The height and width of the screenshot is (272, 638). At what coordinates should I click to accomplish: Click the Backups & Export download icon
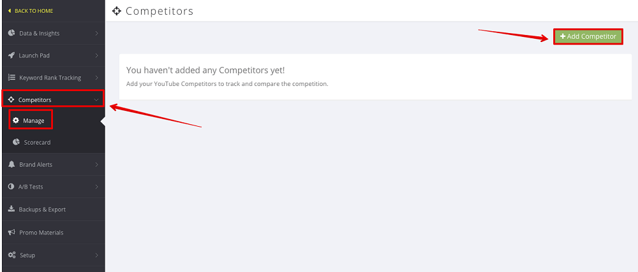[11, 209]
